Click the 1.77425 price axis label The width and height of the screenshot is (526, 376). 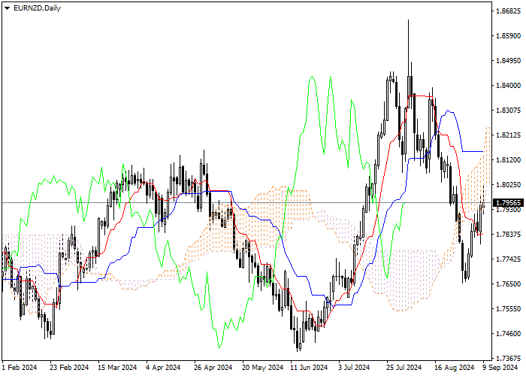508,259
